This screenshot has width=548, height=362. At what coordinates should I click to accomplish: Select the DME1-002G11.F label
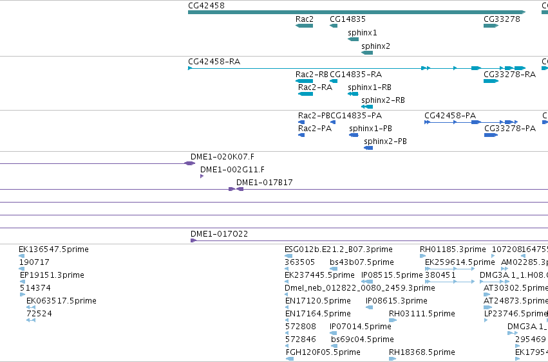pos(232,170)
